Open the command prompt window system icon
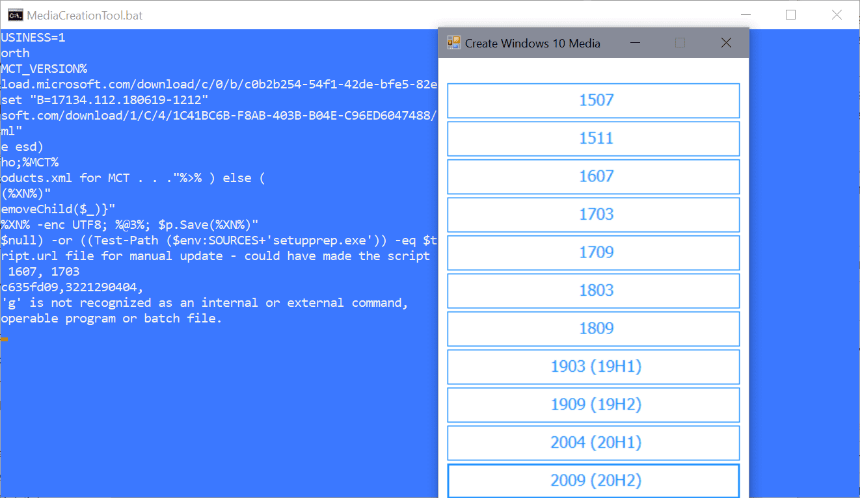 tap(15, 14)
